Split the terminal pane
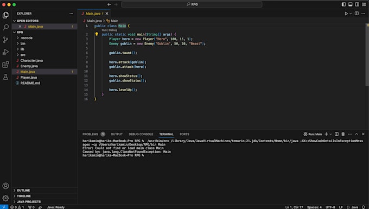This screenshot has height=209, width=369. 336,134
